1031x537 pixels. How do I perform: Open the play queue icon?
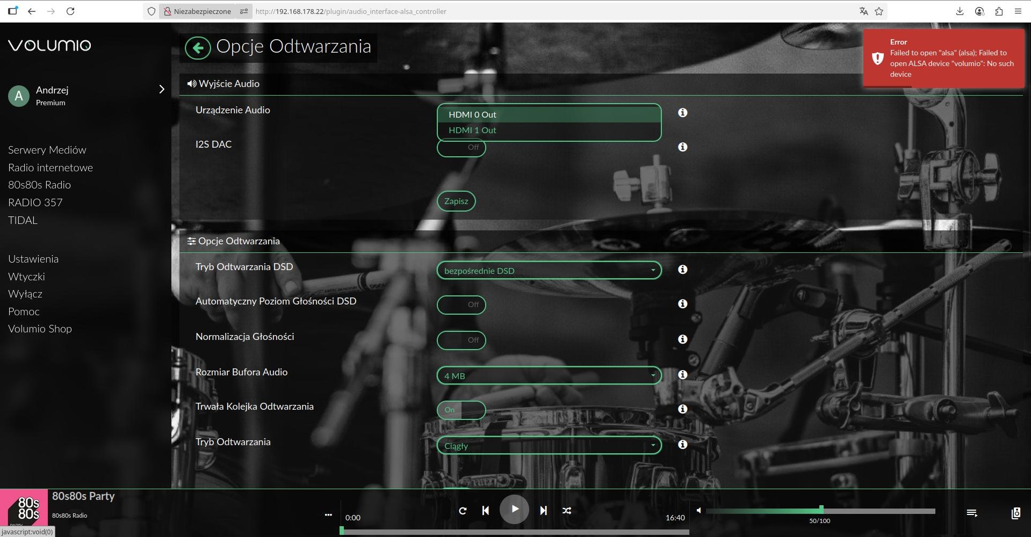pos(971,513)
